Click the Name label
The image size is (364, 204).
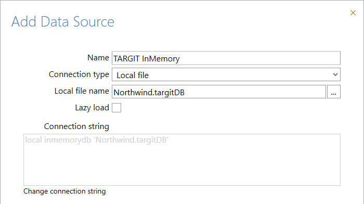tap(98, 58)
